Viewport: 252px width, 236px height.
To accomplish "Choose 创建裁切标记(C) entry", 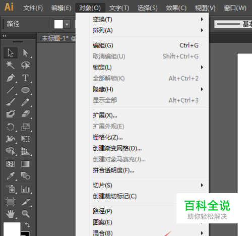I will tap(134, 196).
